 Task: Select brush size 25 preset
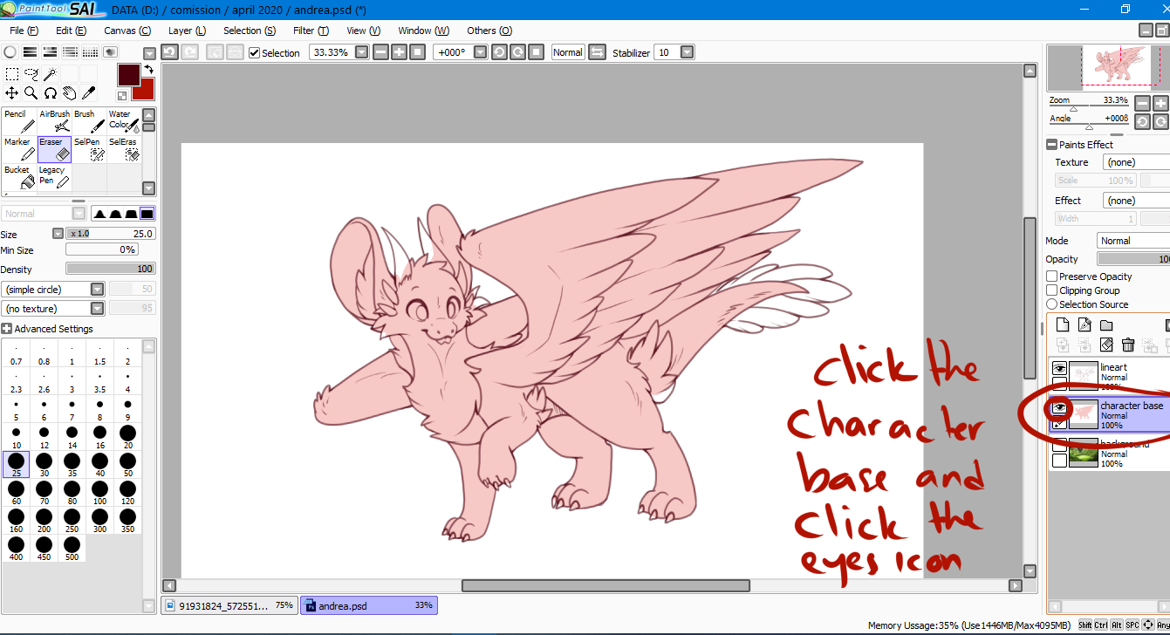(17, 465)
